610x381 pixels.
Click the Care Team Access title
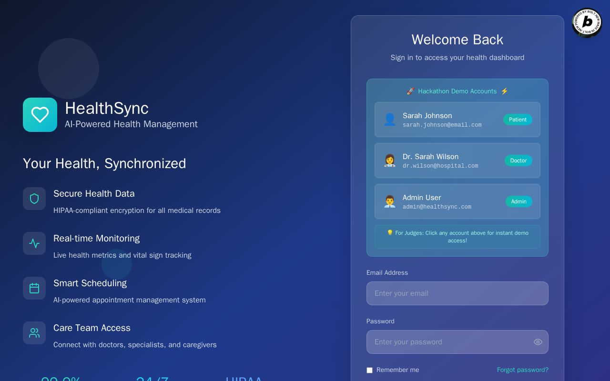coord(92,328)
